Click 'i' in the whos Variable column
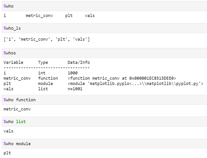 click(5, 73)
